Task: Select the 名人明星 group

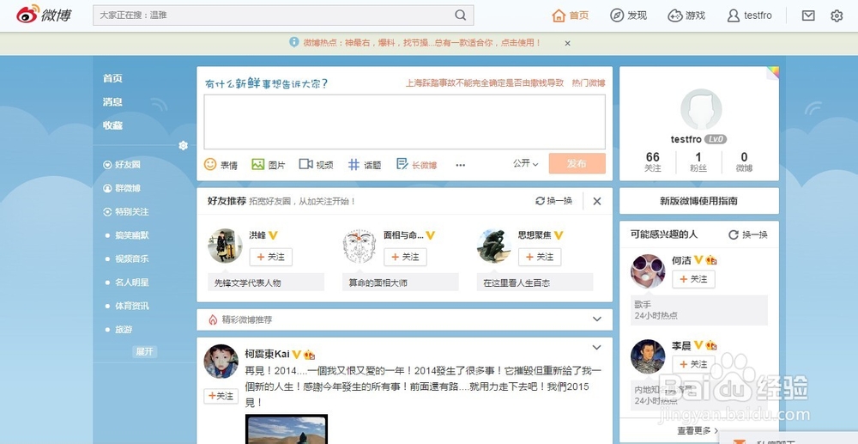Action: (131, 282)
